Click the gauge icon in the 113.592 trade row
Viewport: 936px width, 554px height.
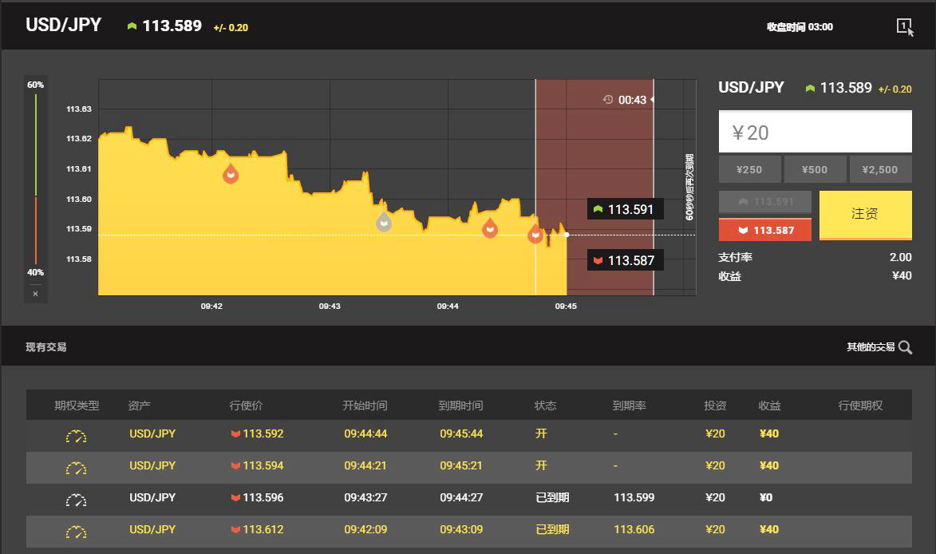[x=76, y=437]
